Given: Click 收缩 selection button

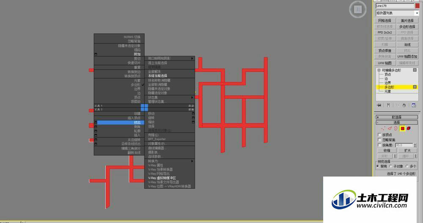Looking at the screenshot, I should (387, 150).
